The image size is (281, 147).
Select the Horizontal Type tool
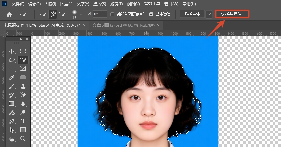click(x=23, y=121)
